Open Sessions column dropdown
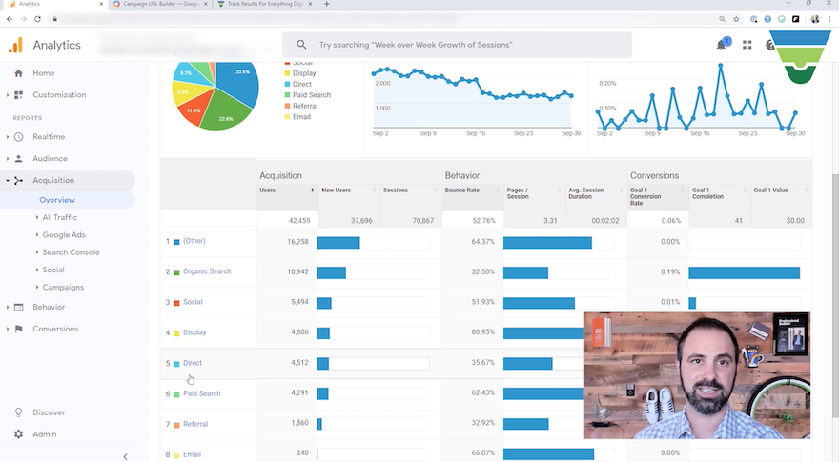The height and width of the screenshot is (462, 839). coord(436,191)
